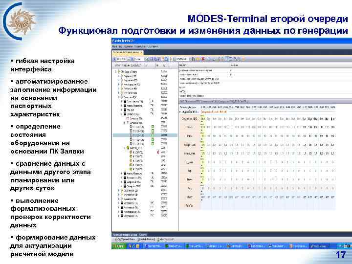Screen dimensions: 352x264
Task: Click the bullet starting "формирование данных"
Action: [x=53, y=246]
